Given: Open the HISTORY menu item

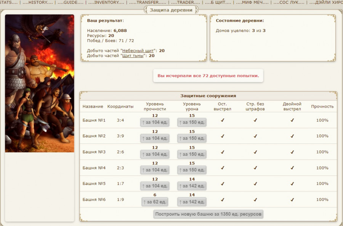Looking at the screenshot, I should point(38,2).
